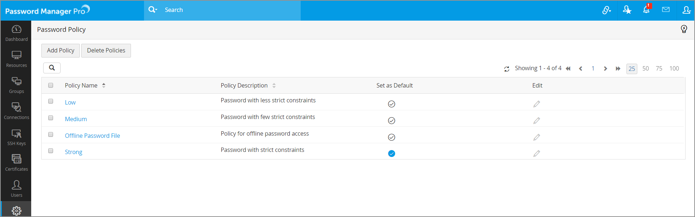Select the Offline Password File checkbox

[x=51, y=135]
